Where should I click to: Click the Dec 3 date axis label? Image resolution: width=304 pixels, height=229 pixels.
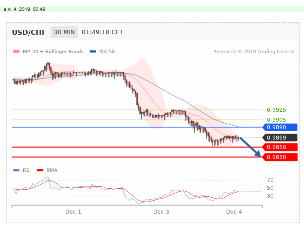[x=161, y=212]
